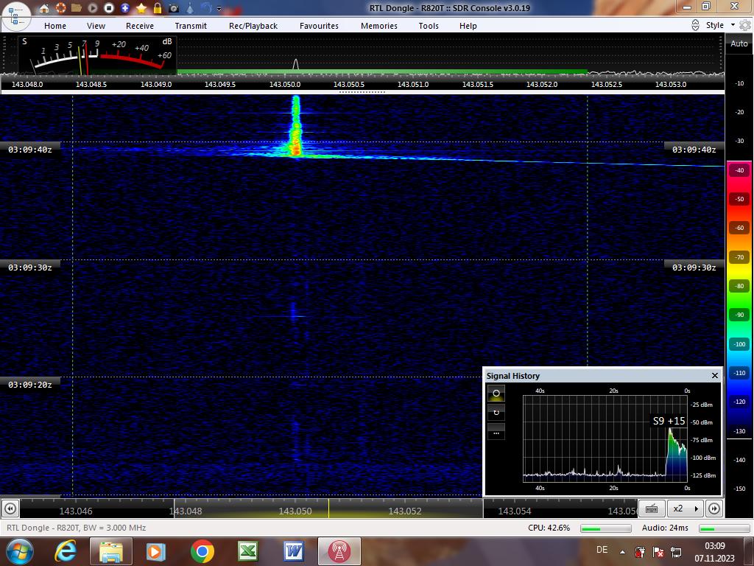Stop the radio with stop icon
Screen dimensions: 754x566
point(109,8)
